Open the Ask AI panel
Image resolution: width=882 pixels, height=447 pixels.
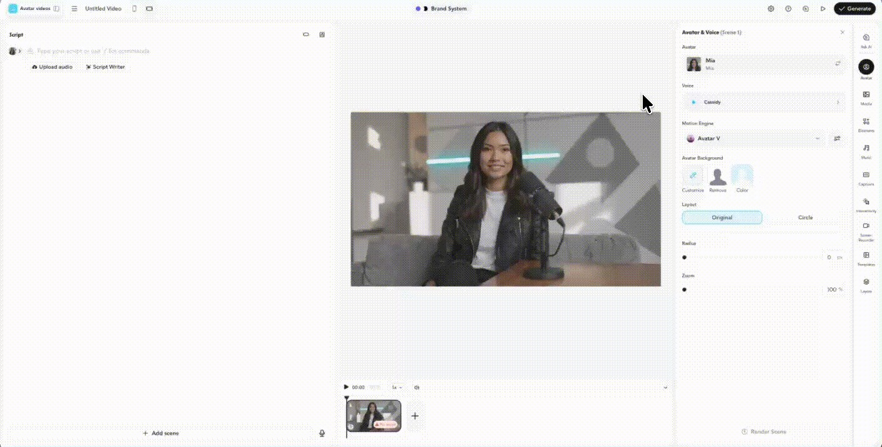(x=866, y=40)
